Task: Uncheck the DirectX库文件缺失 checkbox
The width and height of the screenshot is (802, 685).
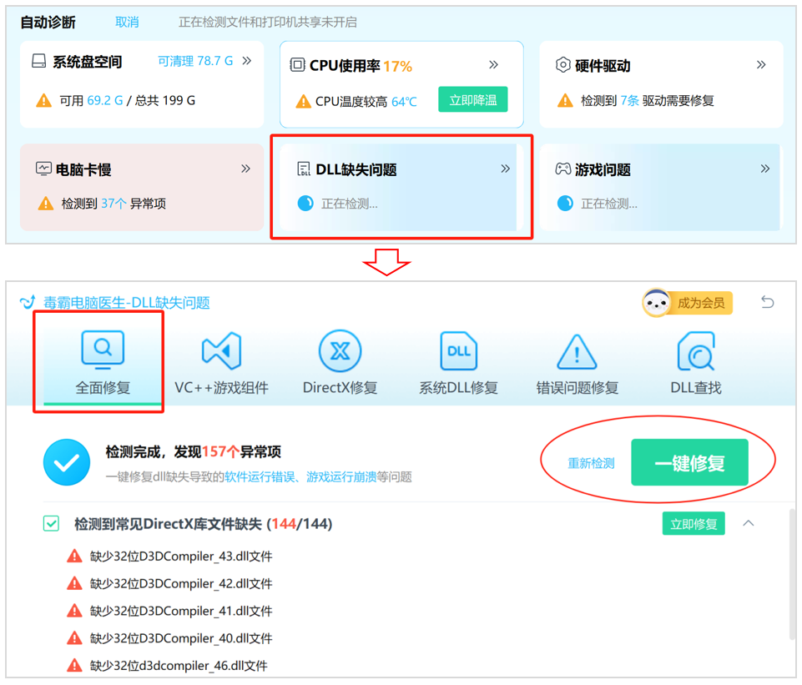Action: point(50,523)
